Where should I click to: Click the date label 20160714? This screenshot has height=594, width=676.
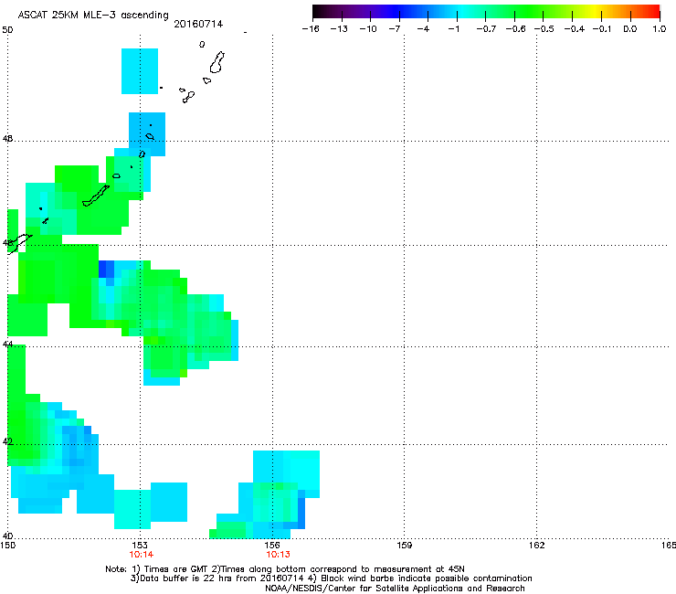pos(198,24)
